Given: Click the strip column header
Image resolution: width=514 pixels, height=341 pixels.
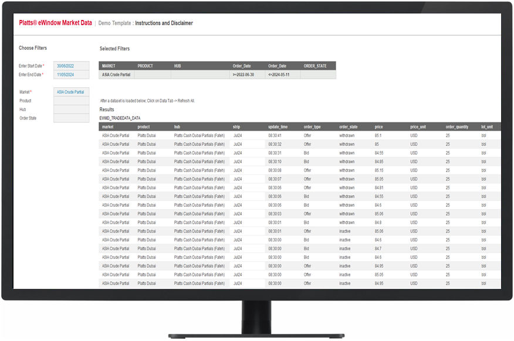Looking at the screenshot, I should tap(236, 127).
